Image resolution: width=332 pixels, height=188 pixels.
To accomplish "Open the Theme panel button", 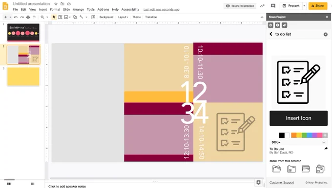I will (137, 17).
